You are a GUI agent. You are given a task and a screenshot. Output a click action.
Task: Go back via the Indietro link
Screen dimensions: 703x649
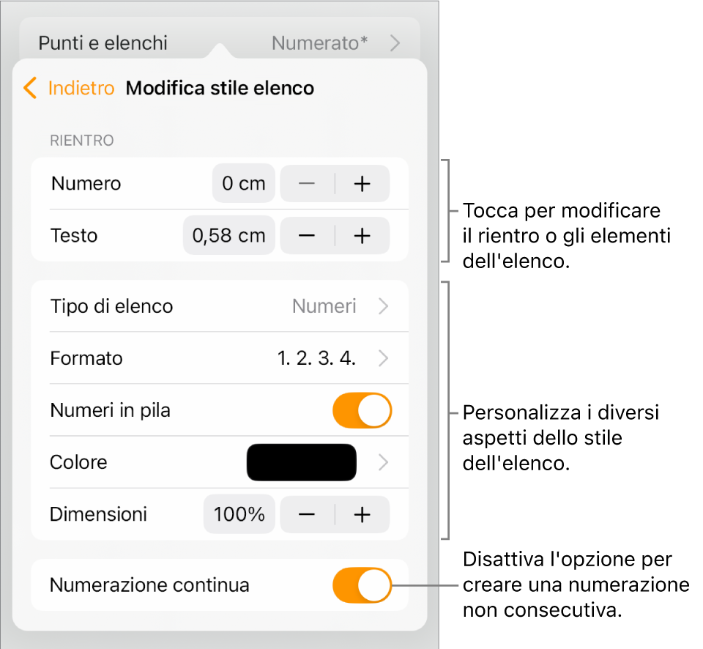point(81,88)
